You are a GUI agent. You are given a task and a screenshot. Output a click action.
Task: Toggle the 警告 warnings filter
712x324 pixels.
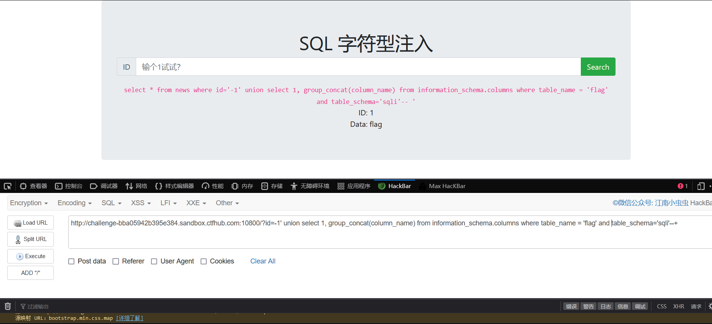click(588, 306)
